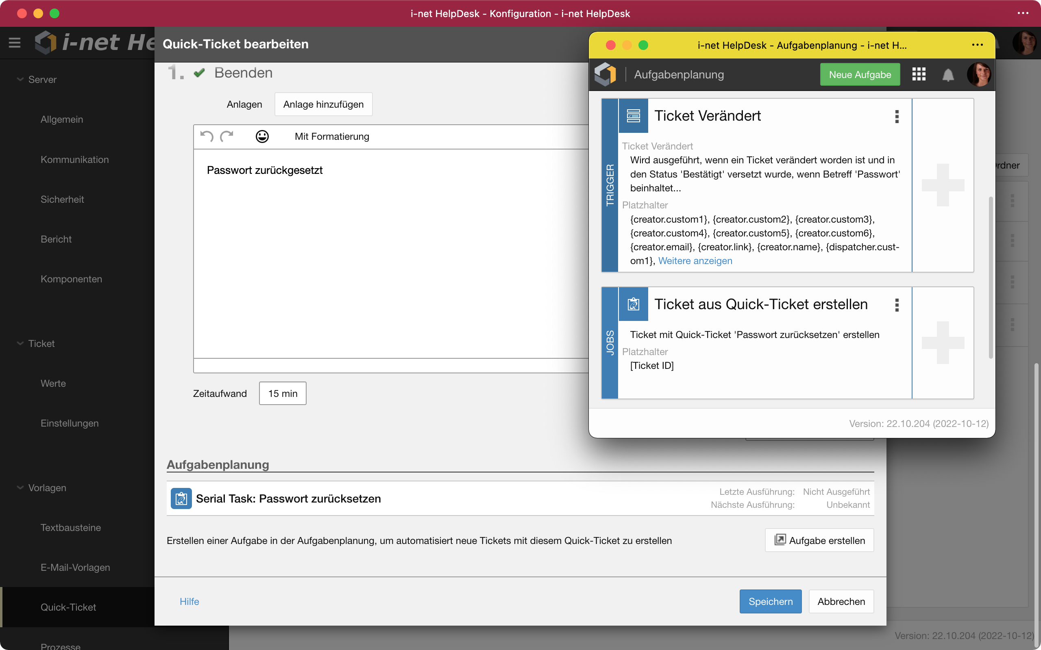Open the hamburger menu in the Konfiguration window

point(15,43)
